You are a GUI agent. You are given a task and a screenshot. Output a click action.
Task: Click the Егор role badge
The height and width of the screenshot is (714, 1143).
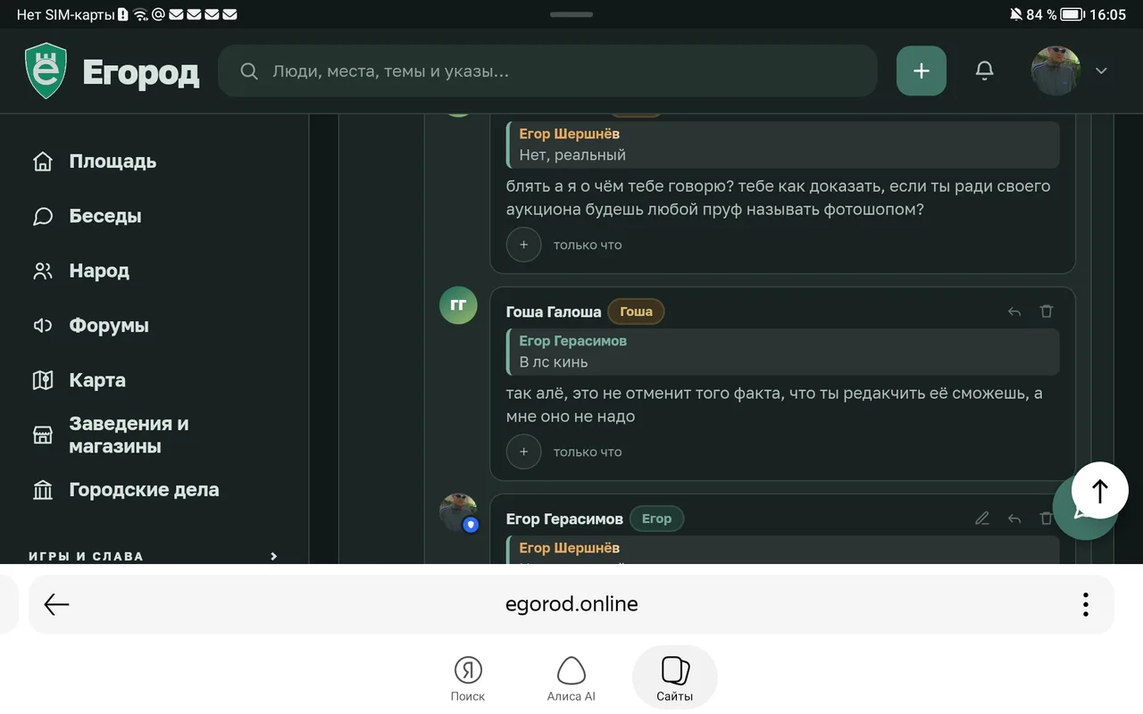click(x=656, y=519)
